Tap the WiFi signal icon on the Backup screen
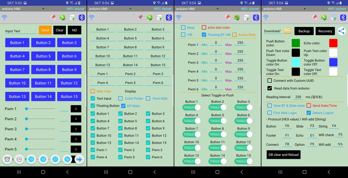 coord(266,18)
